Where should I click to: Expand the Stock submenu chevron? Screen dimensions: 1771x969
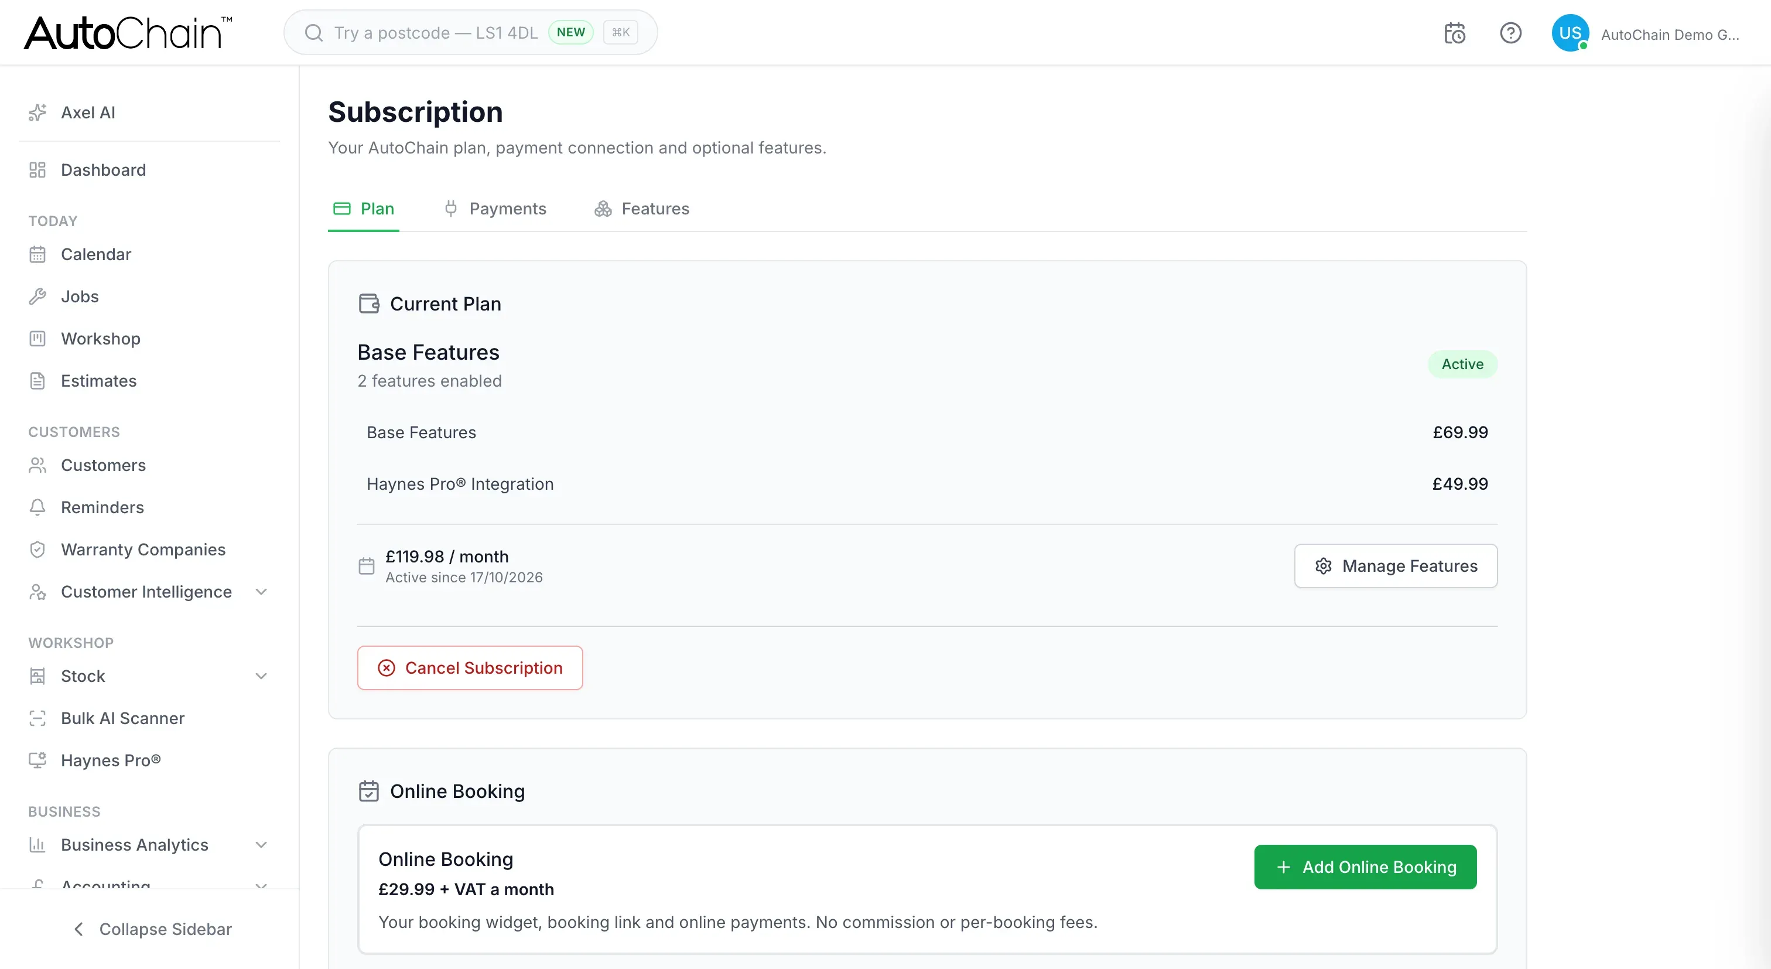[x=261, y=676]
